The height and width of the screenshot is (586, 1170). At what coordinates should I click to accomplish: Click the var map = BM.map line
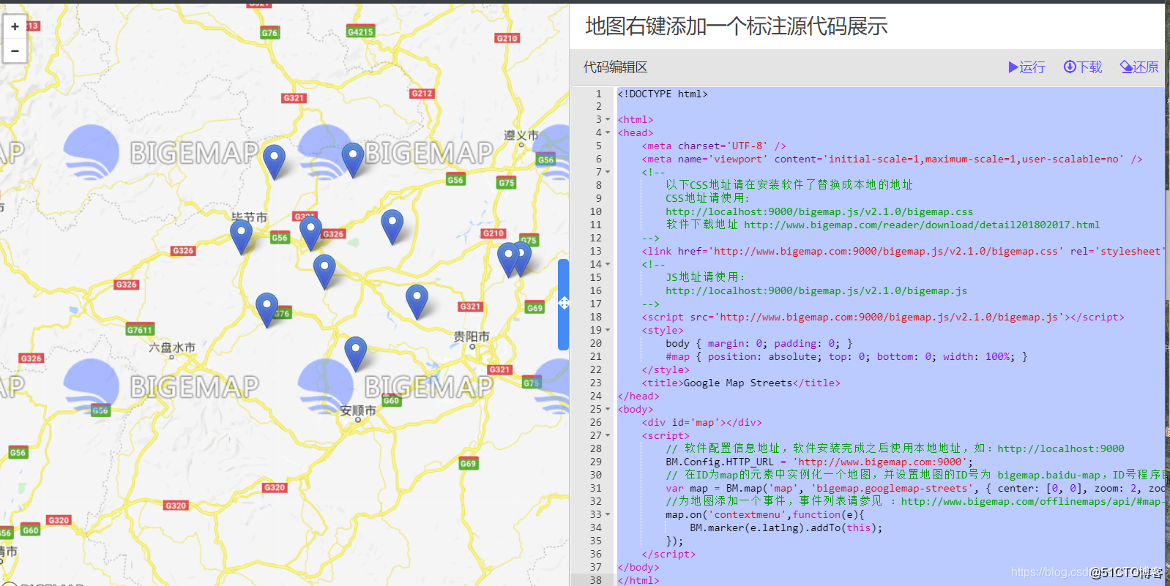[x=915, y=488]
